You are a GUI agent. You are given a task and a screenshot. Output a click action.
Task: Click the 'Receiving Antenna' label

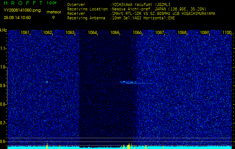[x=86, y=18]
